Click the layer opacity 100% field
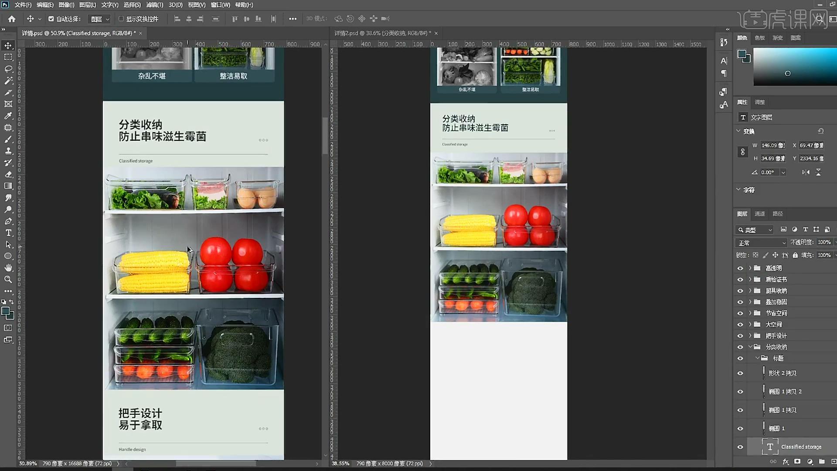 tap(824, 242)
